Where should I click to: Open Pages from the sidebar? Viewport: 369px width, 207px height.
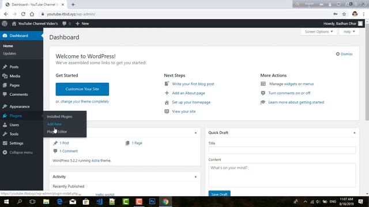point(14,85)
